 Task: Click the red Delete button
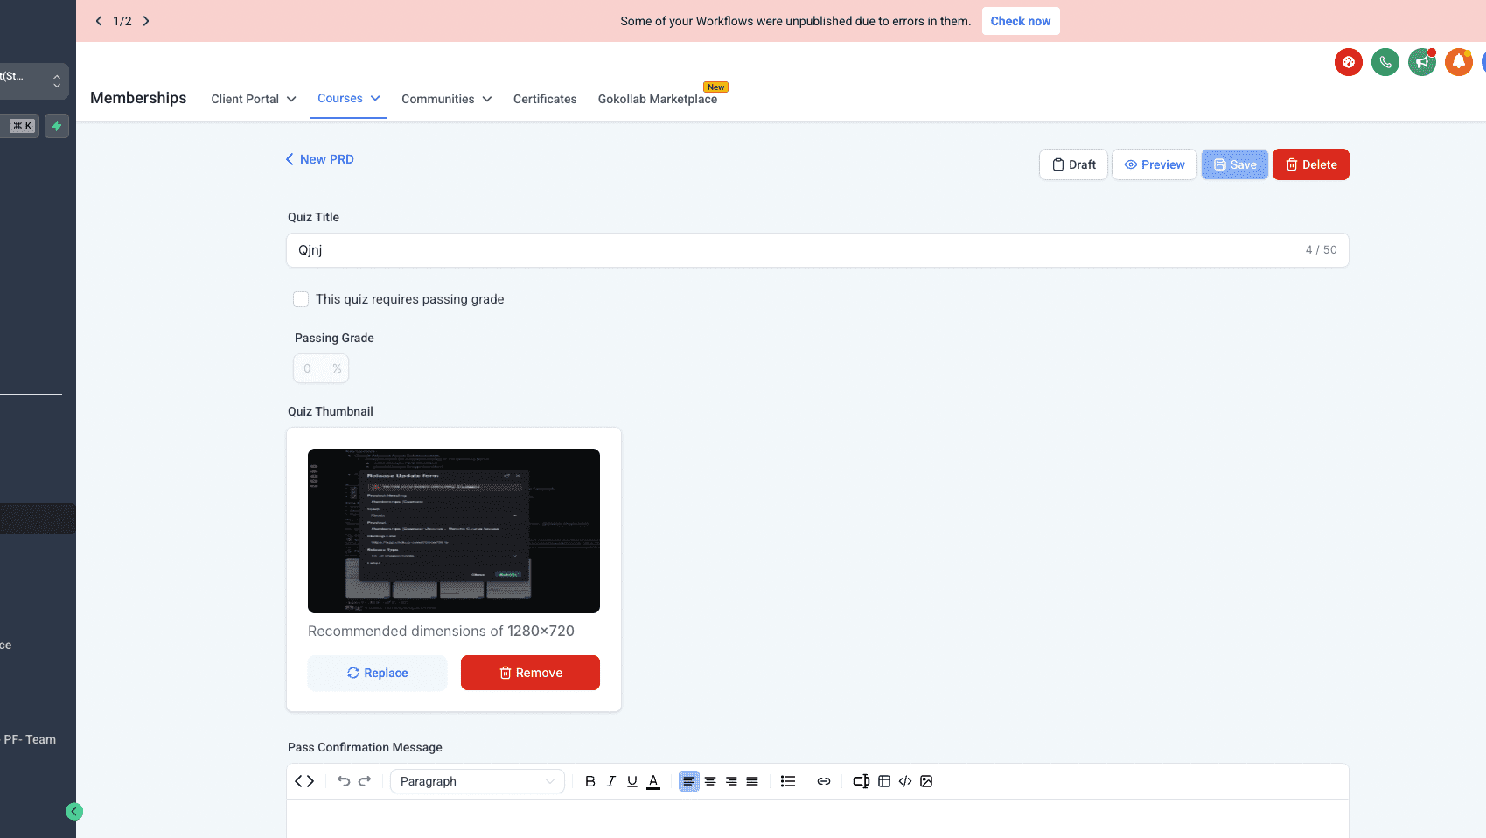pyautogui.click(x=1311, y=164)
